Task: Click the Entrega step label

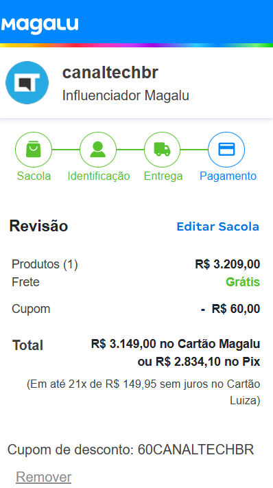Action: click(163, 176)
